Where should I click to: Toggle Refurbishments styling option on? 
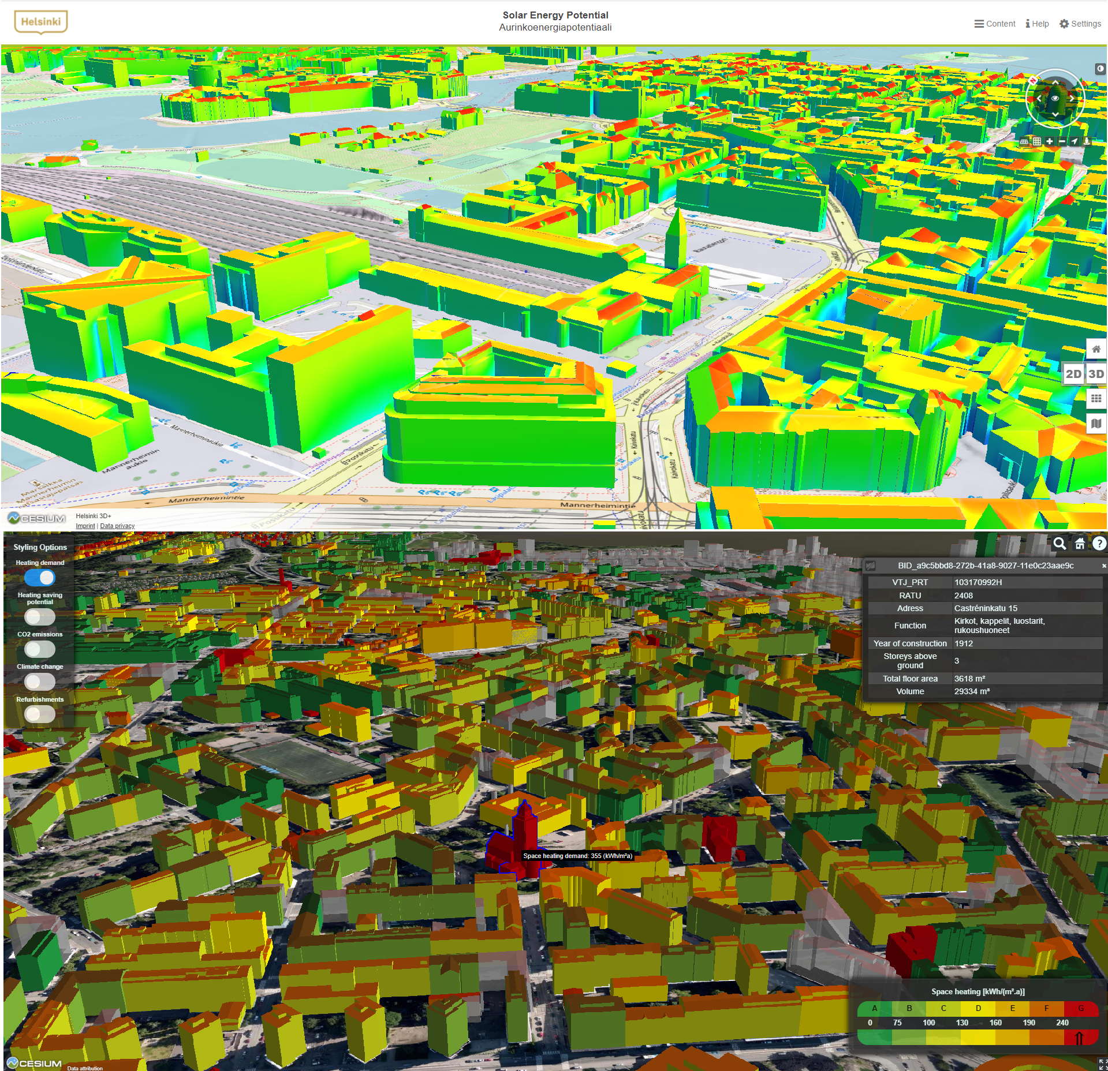click(40, 714)
